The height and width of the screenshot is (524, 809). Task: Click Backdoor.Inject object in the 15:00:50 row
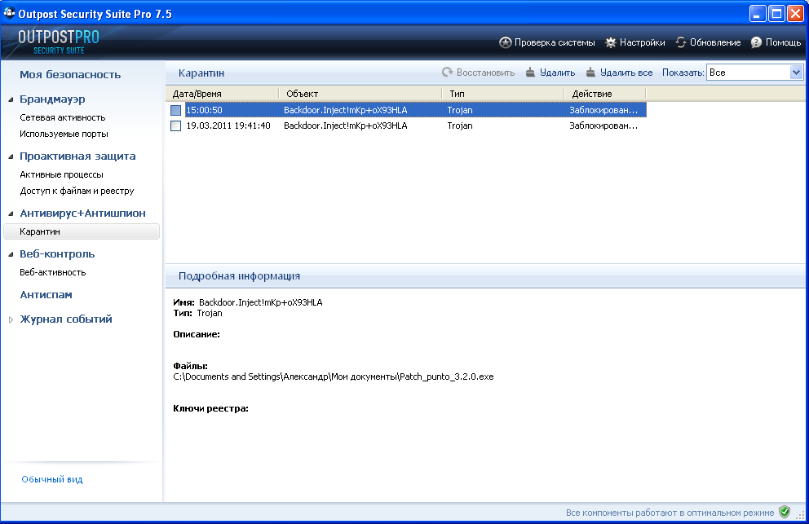(x=345, y=110)
